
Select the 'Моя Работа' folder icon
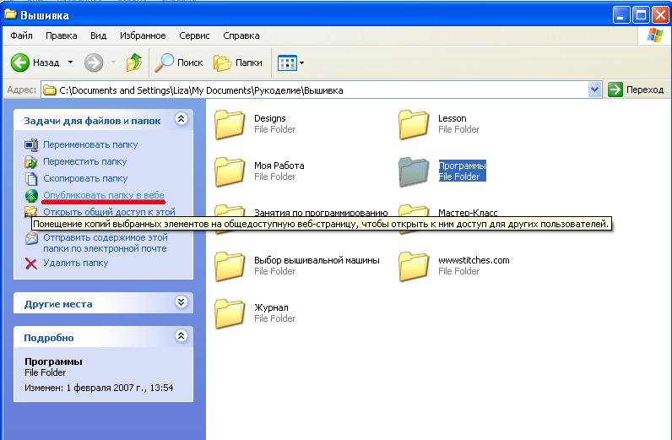[x=230, y=171]
